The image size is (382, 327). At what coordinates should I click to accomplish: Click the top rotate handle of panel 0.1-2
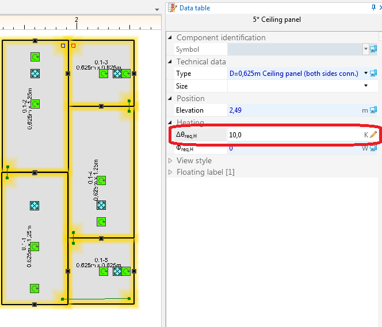35,57
